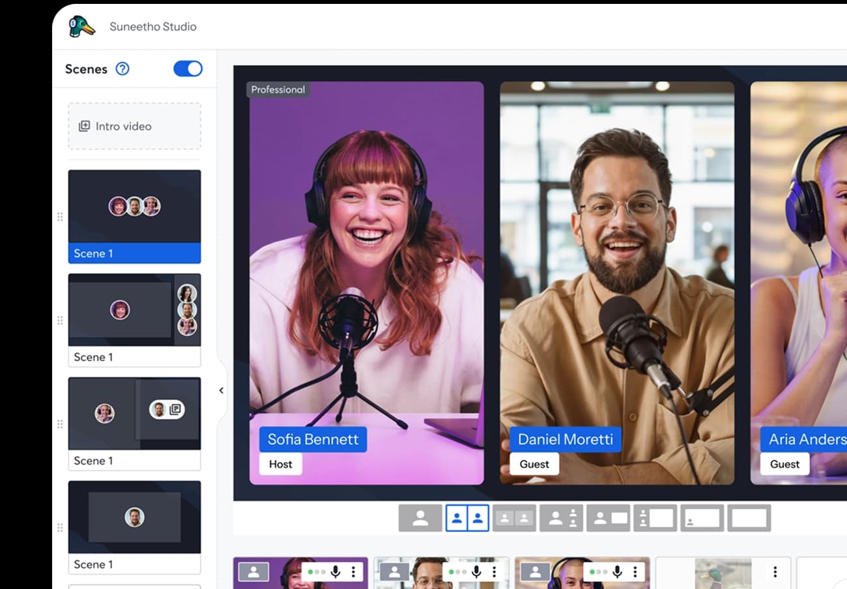
Task: Mute the microphone on Sofia's camera tile
Action: (336, 572)
